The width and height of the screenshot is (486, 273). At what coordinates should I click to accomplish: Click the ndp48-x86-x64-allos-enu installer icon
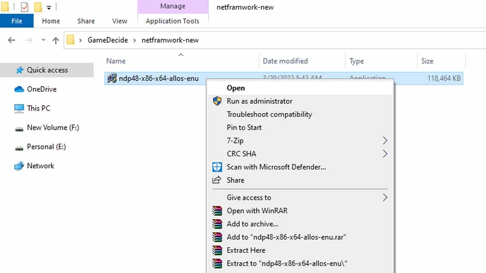[x=112, y=78]
